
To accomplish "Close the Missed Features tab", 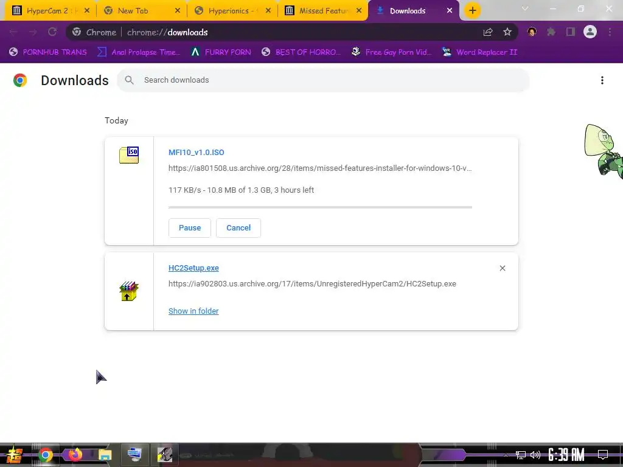I will 359,11.
